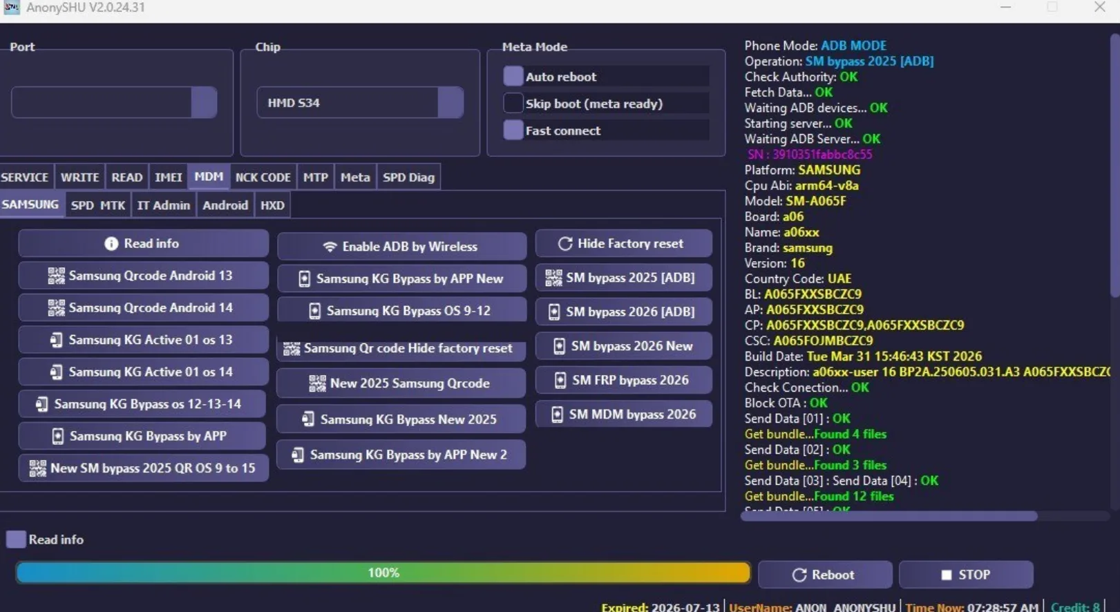Check the Read info box above progress bar
The width and height of the screenshot is (1120, 612).
[x=15, y=539]
